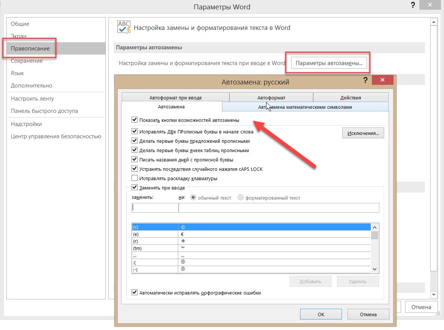444x330 pixels.
Task: Select the :( sad face entry row
Action: pos(251,262)
